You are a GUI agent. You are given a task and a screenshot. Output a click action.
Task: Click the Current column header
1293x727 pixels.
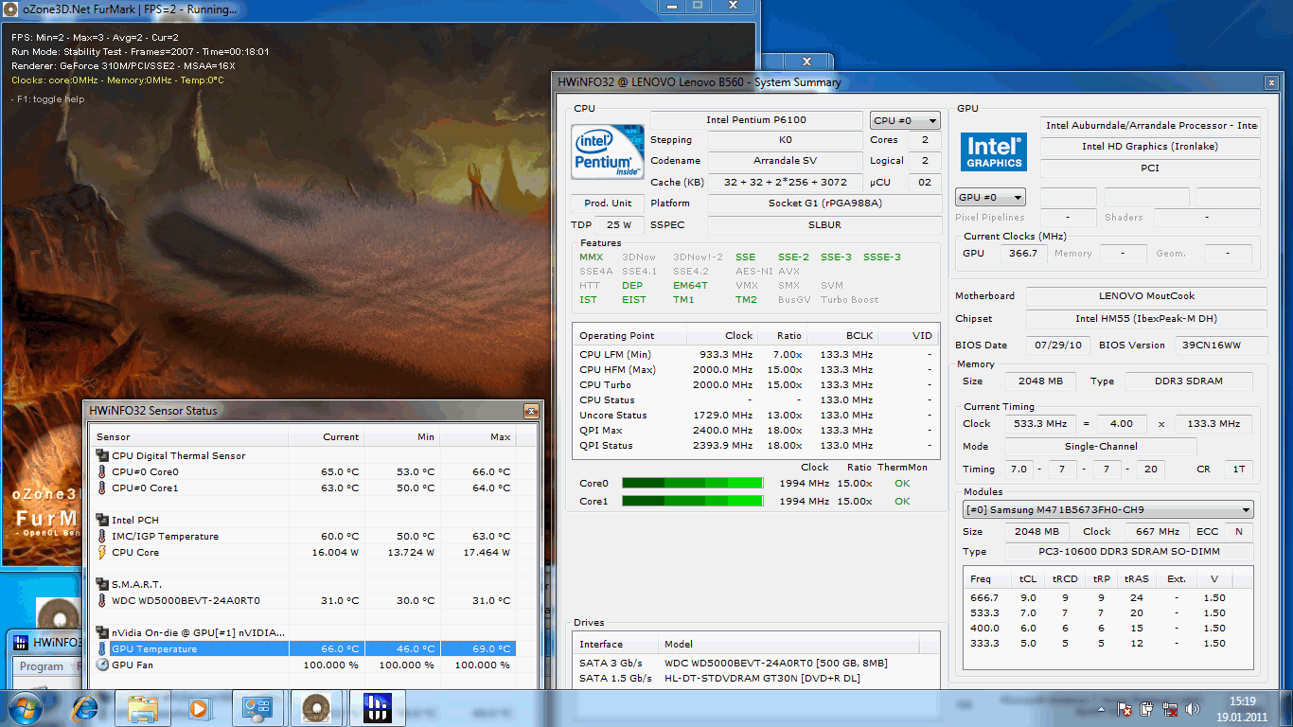(326, 436)
